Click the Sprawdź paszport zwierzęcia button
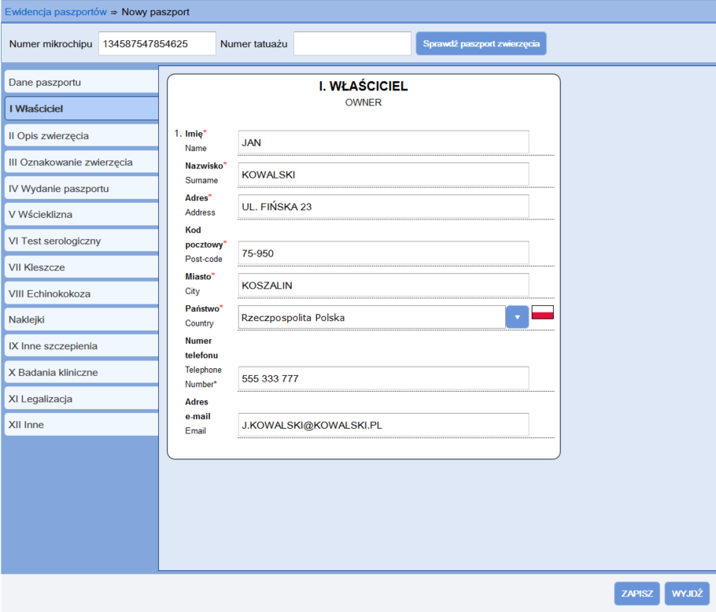This screenshot has height=612, width=716. coord(481,44)
